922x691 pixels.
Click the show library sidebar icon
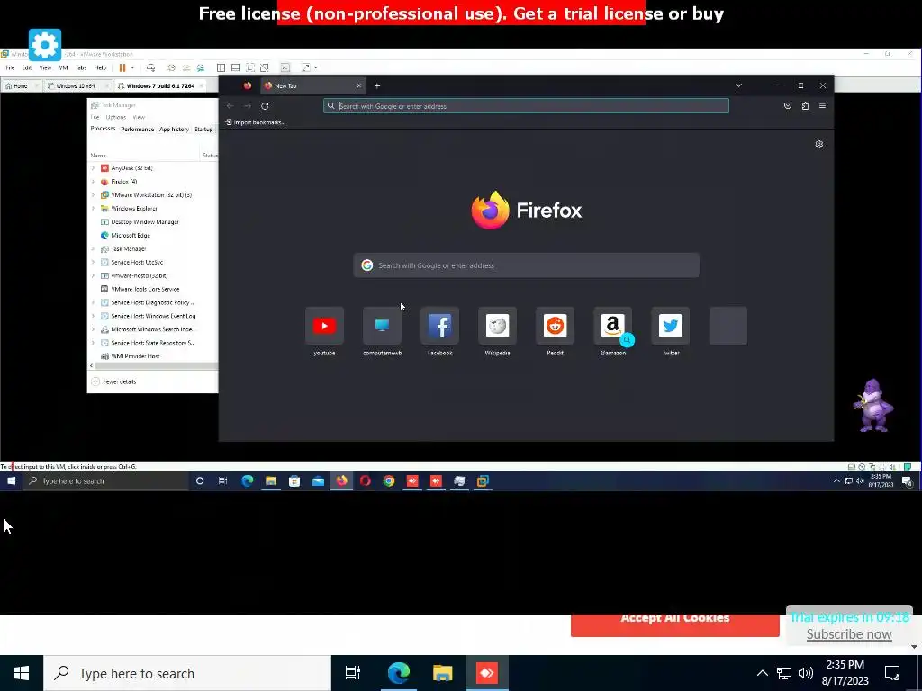[221, 68]
